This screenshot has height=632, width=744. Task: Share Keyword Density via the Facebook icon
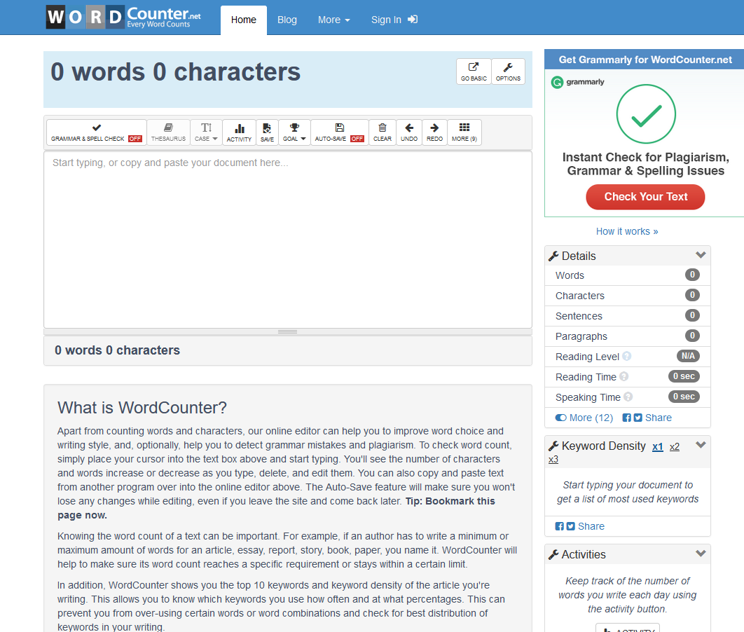[x=560, y=526]
